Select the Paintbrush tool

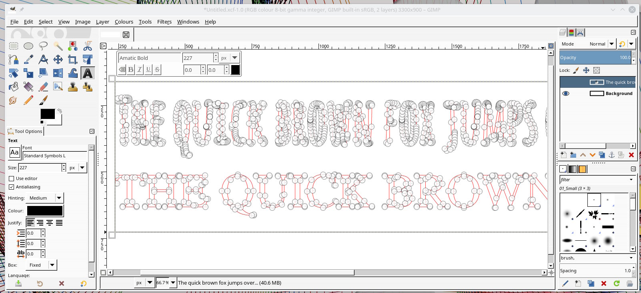pyautogui.click(x=43, y=100)
